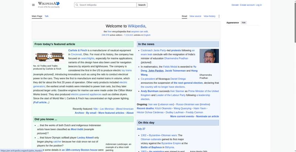The width and height of the screenshot is (296, 152).
Task: Open the Daniel Ortega link
Action: point(178,79)
